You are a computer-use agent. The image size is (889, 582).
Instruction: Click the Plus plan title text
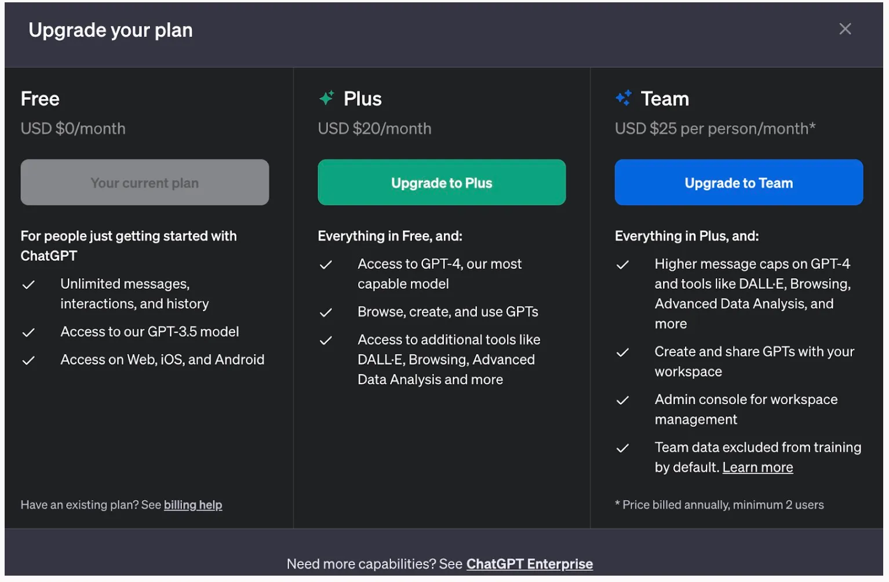tap(363, 99)
